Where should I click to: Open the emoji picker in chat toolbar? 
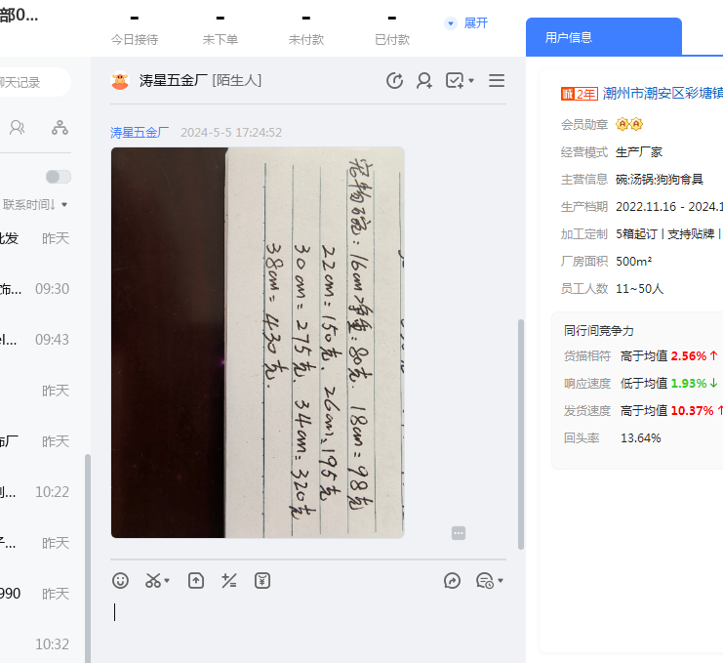pos(120,581)
